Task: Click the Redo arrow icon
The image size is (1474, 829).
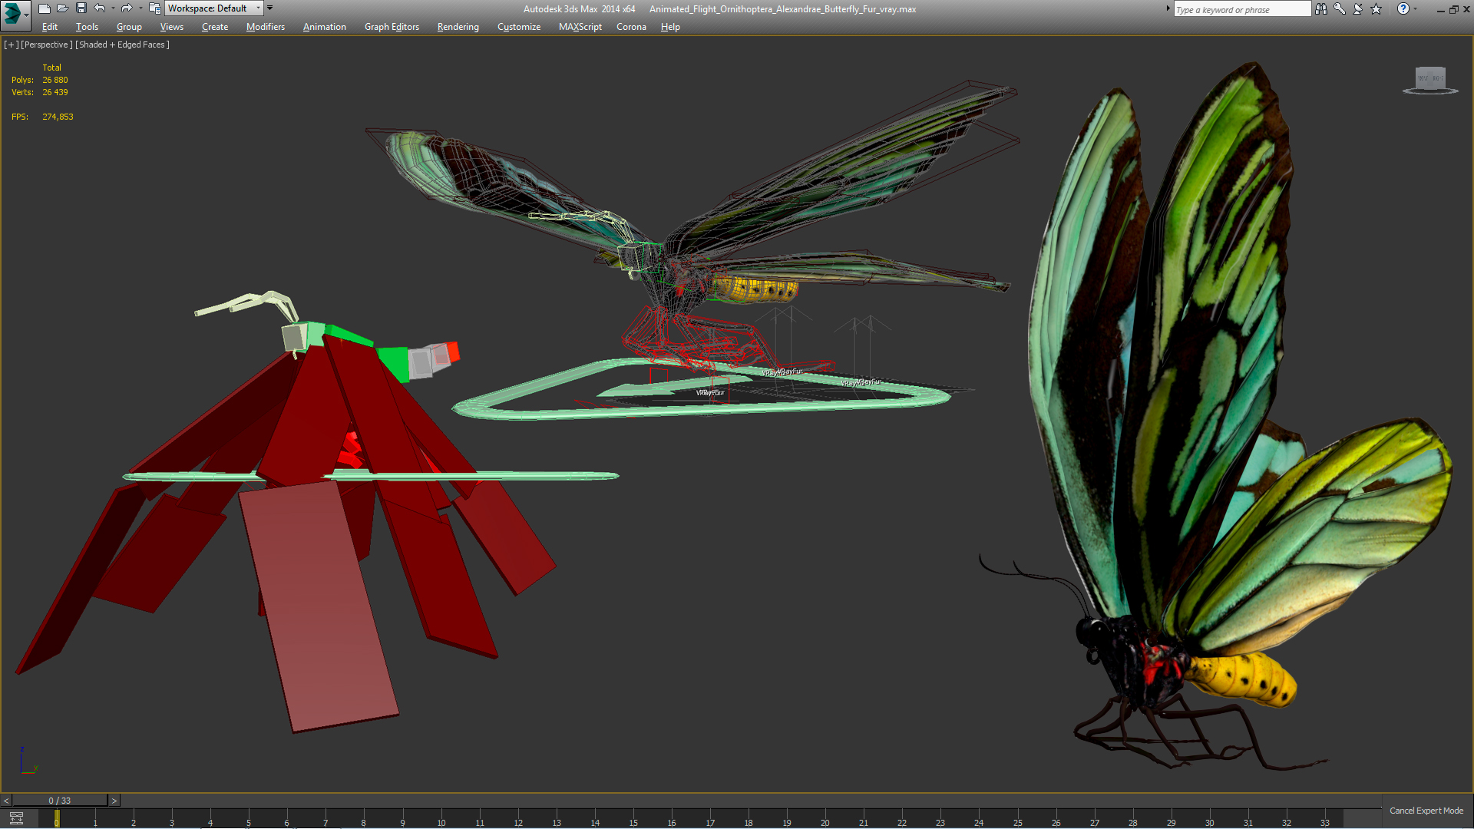Action: tap(127, 8)
